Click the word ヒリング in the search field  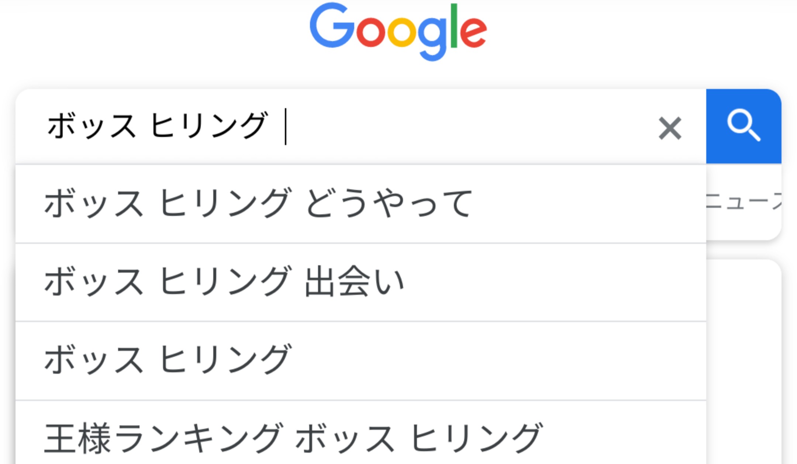tap(208, 126)
